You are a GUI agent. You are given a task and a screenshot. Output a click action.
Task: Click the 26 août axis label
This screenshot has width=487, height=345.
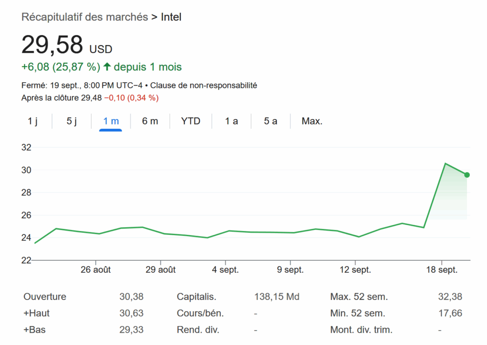point(96,269)
